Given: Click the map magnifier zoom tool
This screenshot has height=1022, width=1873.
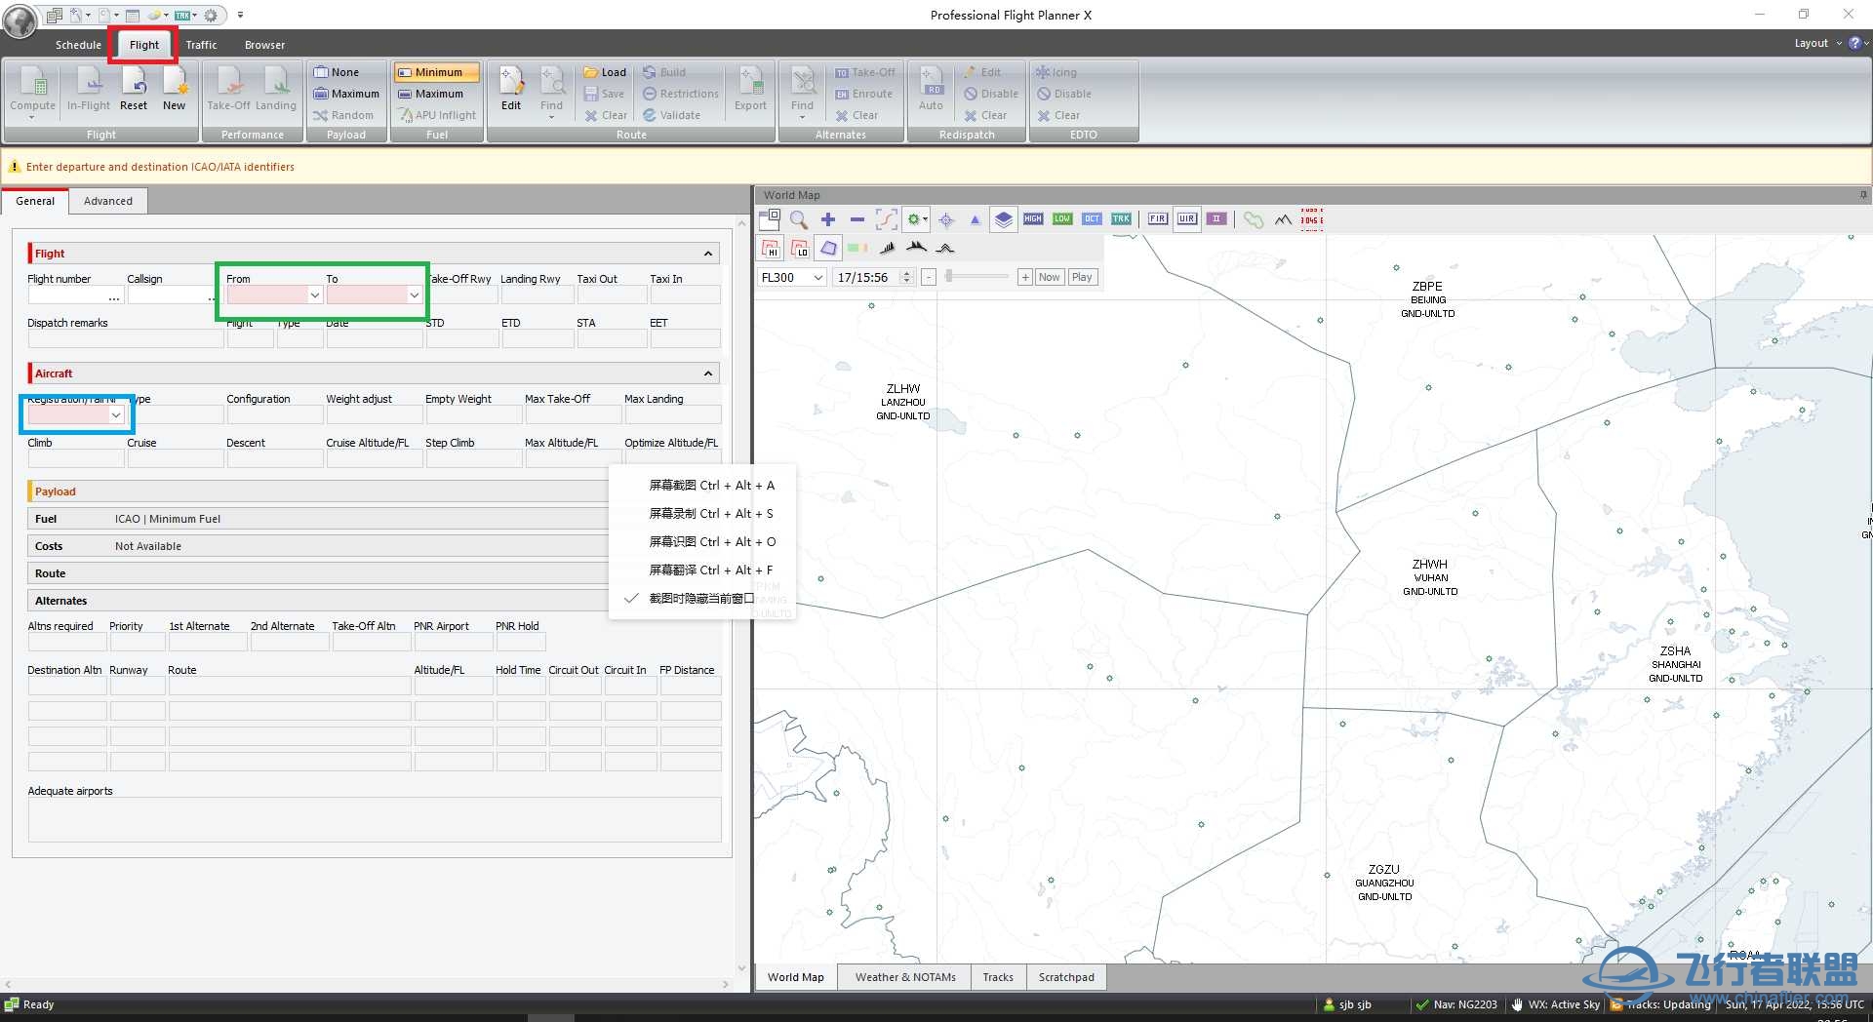Looking at the screenshot, I should point(799,219).
